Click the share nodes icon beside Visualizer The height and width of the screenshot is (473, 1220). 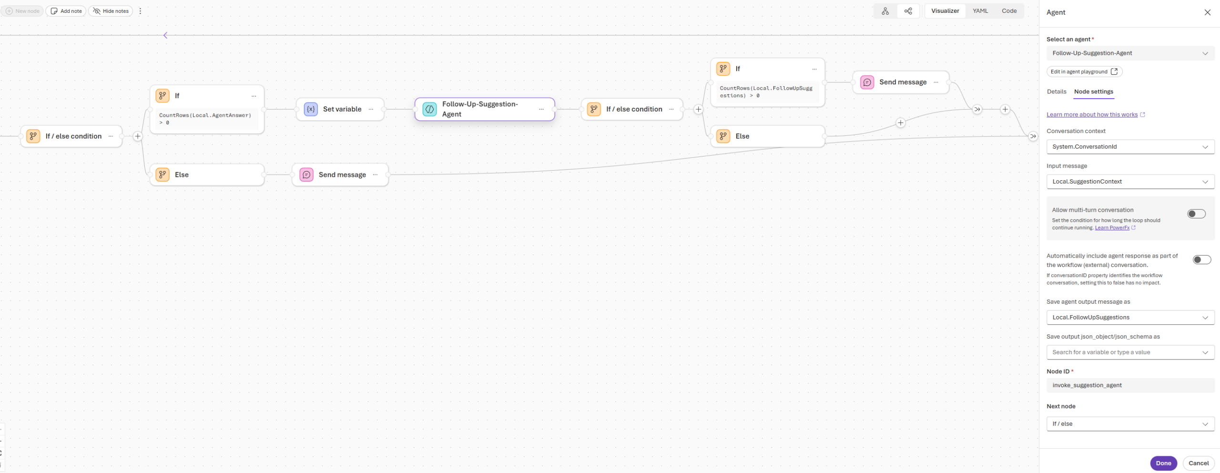click(908, 11)
